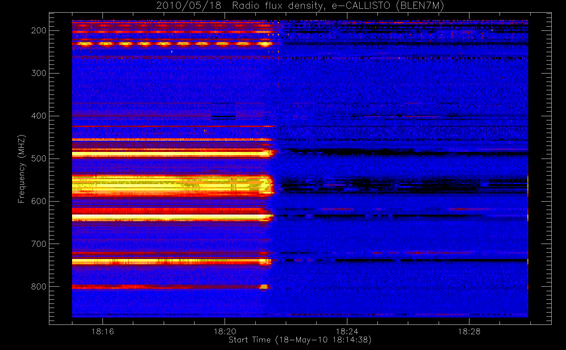Click the 300 frequency tick label
Viewport: 566px width, 350px height.
[x=39, y=73]
